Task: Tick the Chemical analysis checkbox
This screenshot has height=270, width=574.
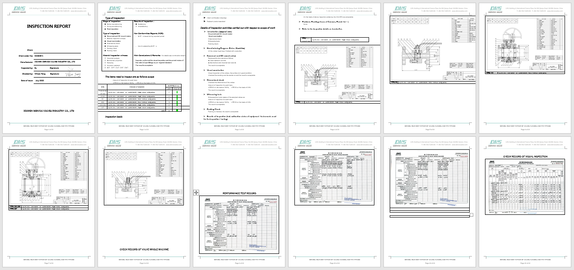Action: point(104,58)
